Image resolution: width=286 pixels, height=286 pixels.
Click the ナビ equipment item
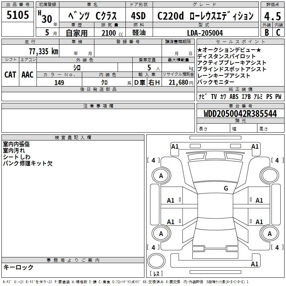[203, 97]
